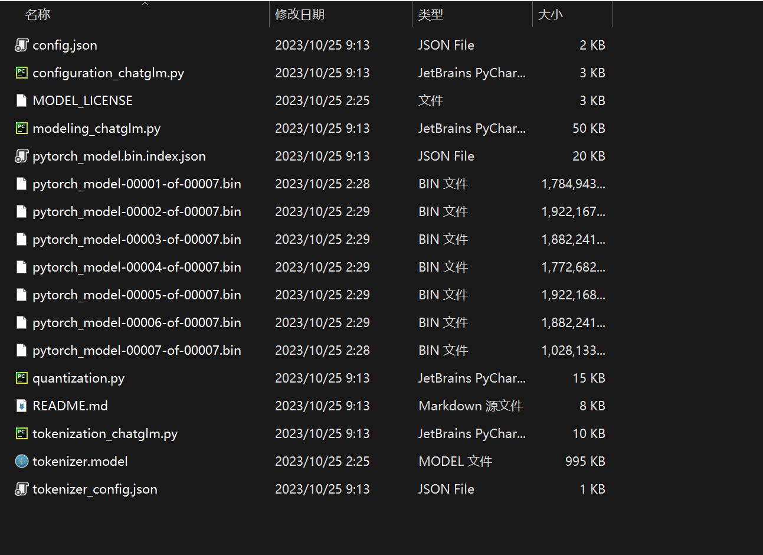Select the pytorch_model-00005-of-00007.bin file name
This screenshot has width=763, height=555.
click(137, 295)
